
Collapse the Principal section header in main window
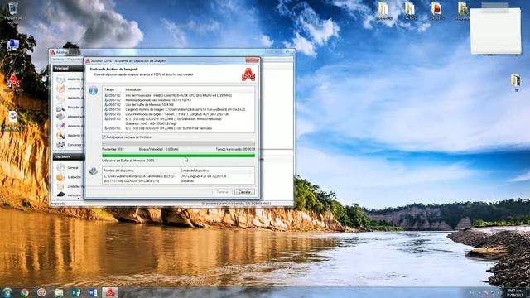tap(68, 68)
